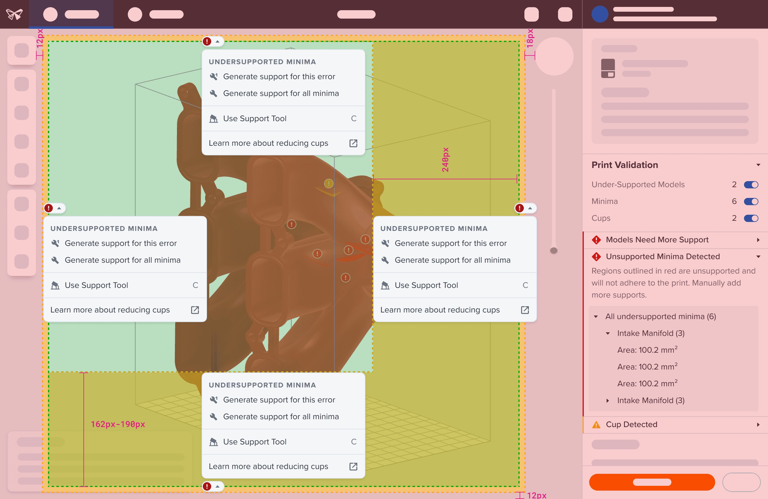Screen dimensions: 768x499
Task: Click the blue user avatar circle
Action: (600, 14)
